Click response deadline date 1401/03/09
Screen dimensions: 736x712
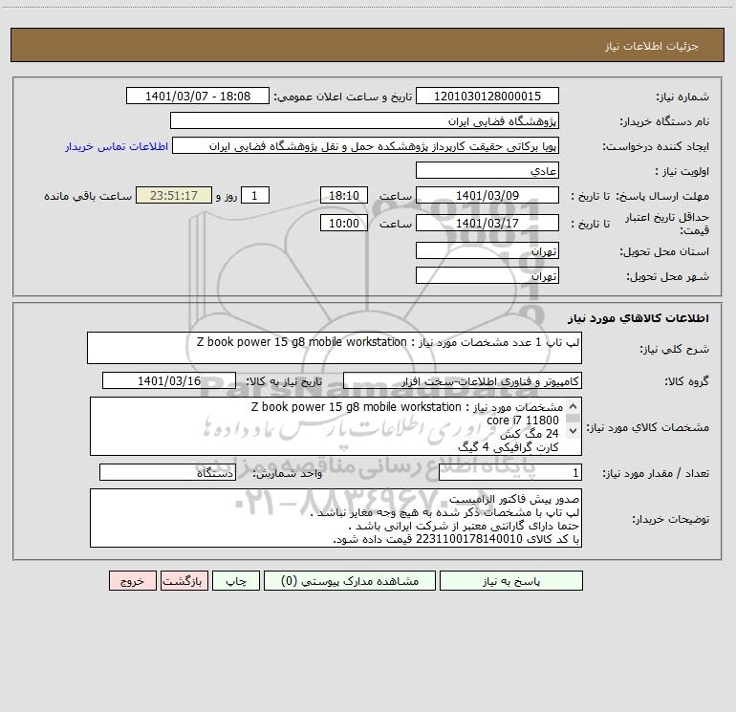pos(487,195)
